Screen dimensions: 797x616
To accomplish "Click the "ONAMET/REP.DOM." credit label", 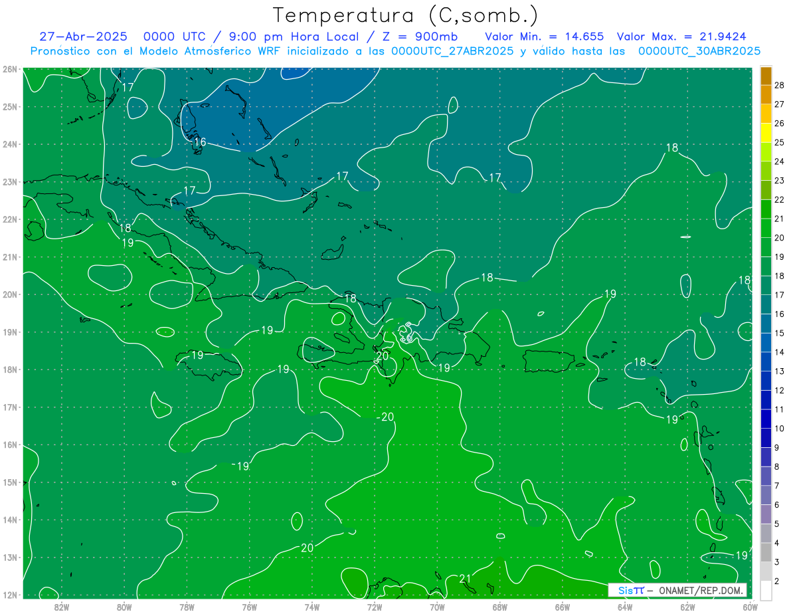I will click(701, 590).
